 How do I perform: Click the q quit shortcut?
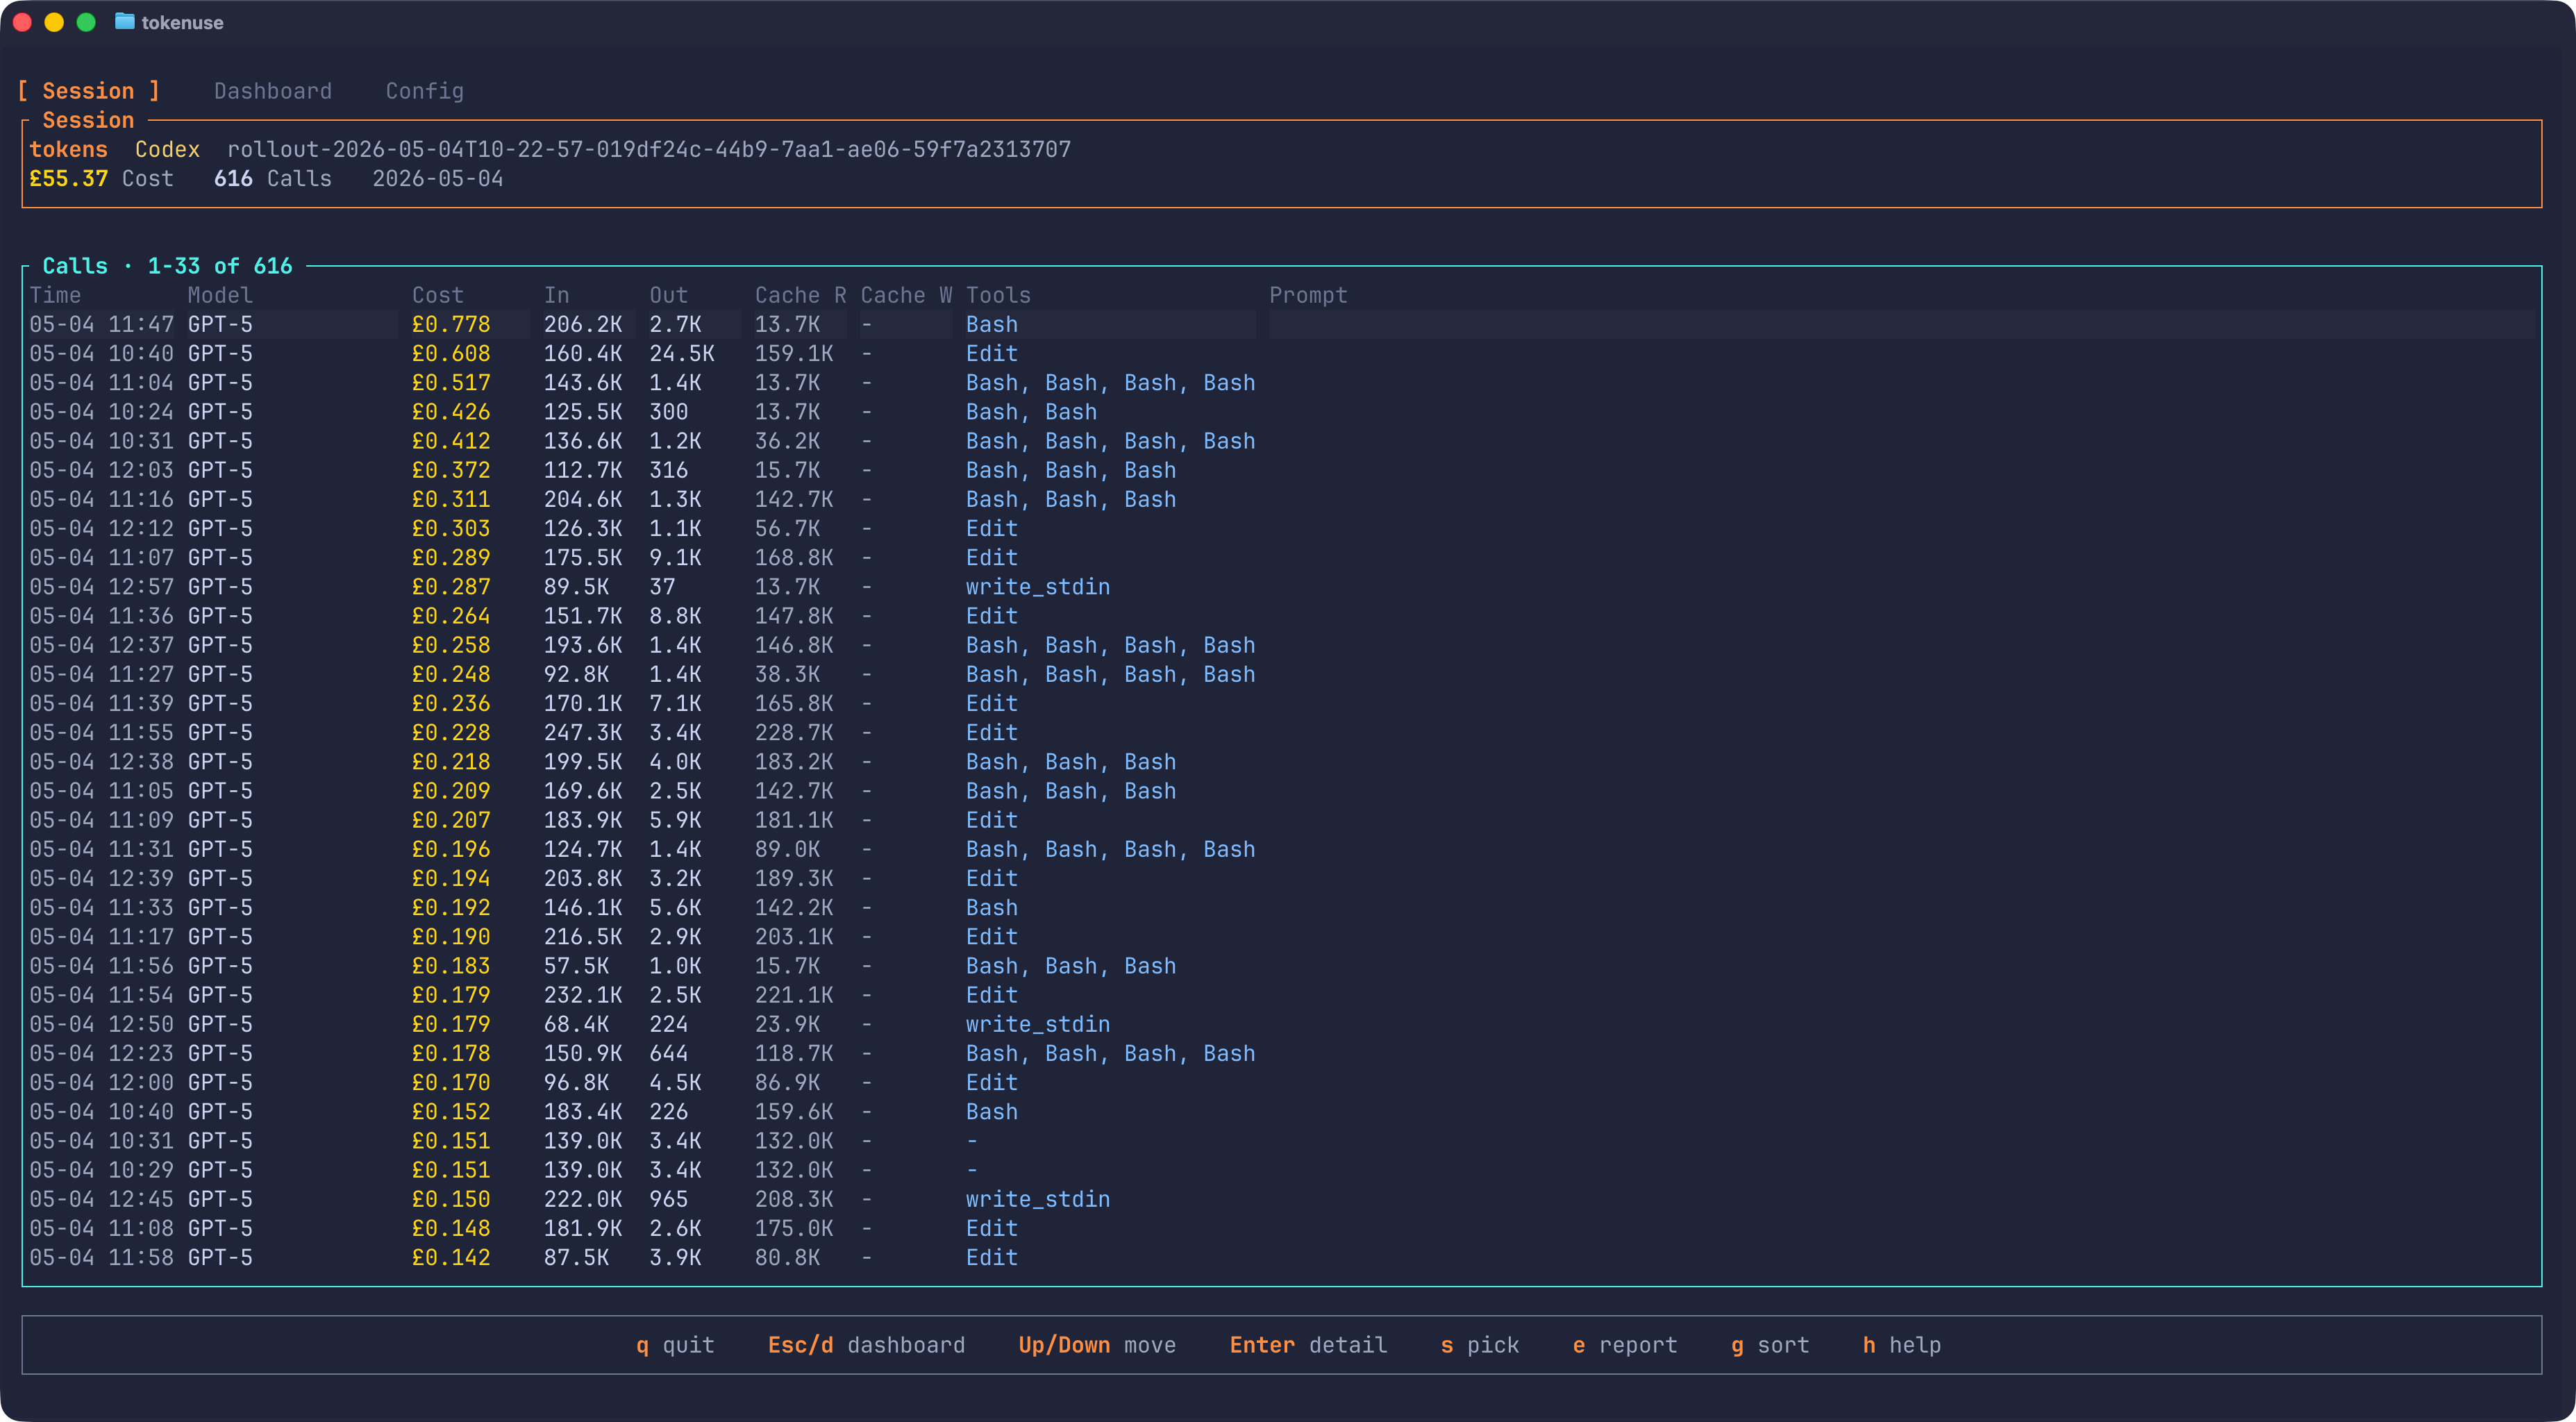675,1345
